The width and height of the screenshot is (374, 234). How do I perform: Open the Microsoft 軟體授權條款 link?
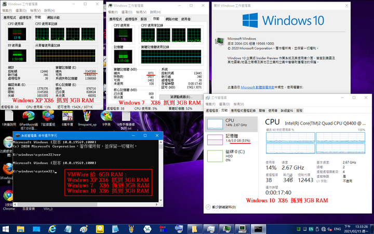[x=258, y=87]
